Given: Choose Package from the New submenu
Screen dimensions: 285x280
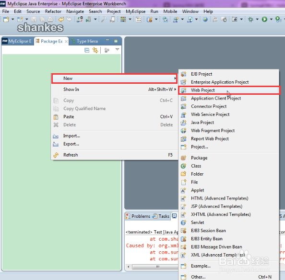Looking at the screenshot, I should [229, 158].
